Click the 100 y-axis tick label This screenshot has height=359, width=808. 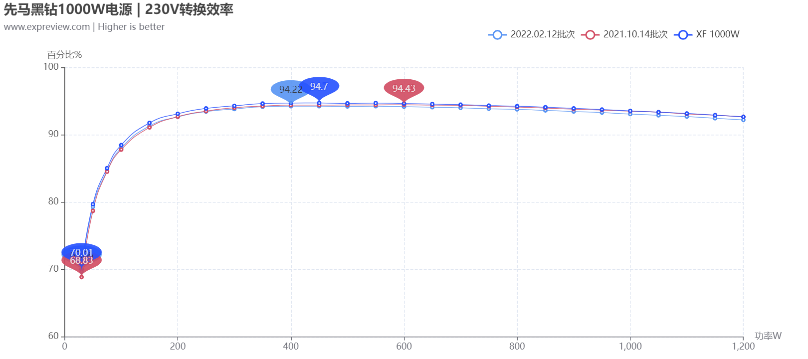(51, 67)
